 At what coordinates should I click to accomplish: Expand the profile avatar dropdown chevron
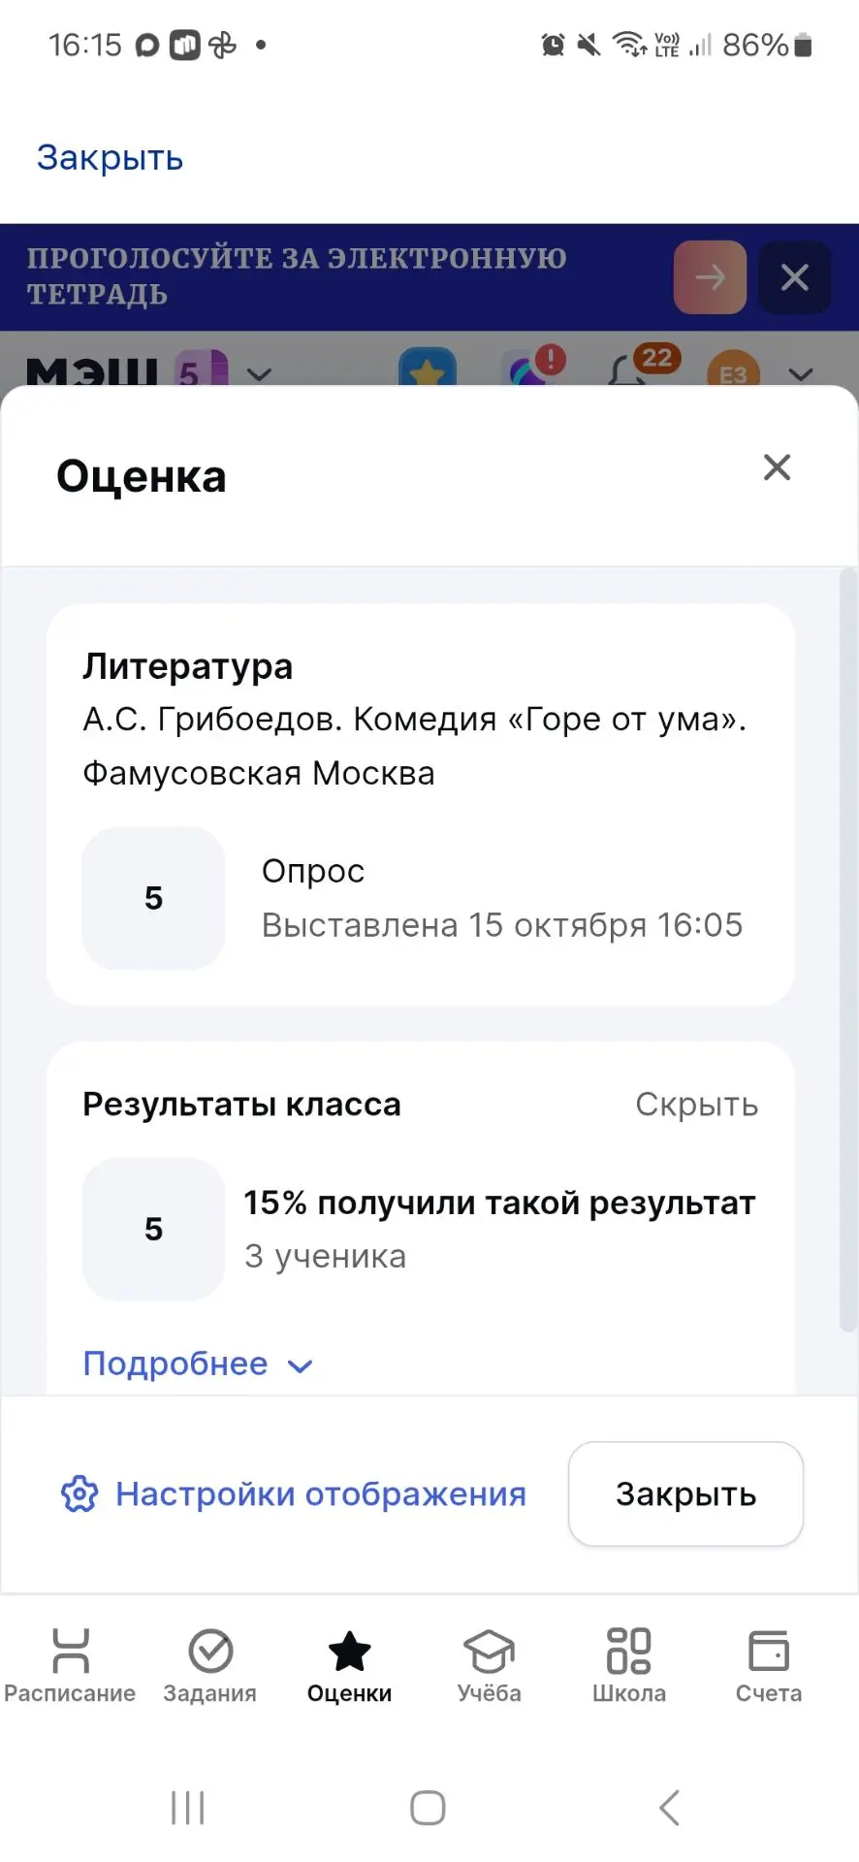tap(801, 374)
